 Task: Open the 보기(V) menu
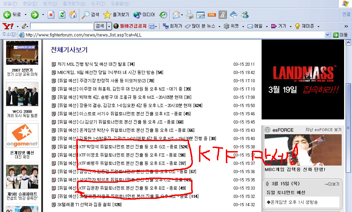click(50, 3)
